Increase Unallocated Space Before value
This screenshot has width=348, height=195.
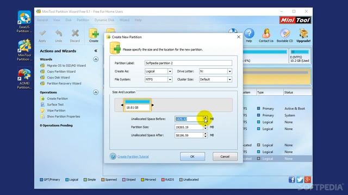click(206, 118)
